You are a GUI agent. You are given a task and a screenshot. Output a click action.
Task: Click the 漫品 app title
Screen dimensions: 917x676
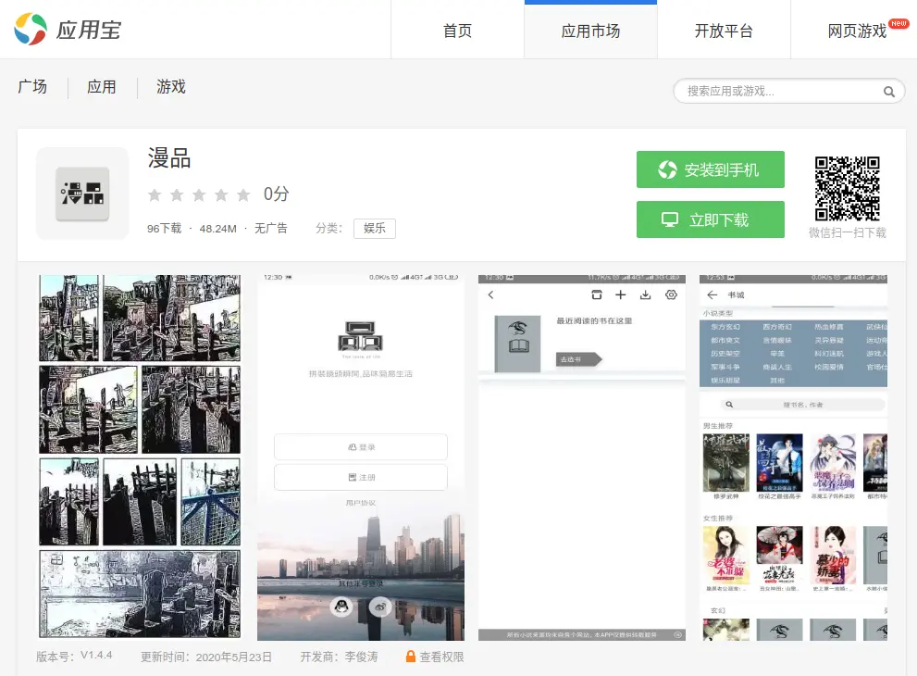point(169,158)
